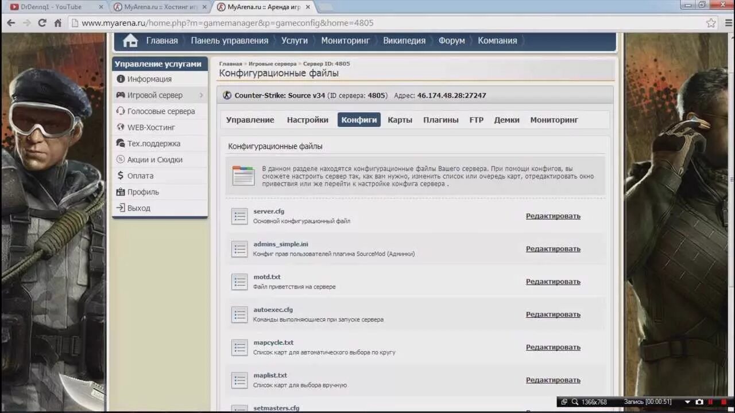Screen dimensions: 735x413
Task: Click the globe icon beside WEB-Хостинг
Action: pos(121,127)
